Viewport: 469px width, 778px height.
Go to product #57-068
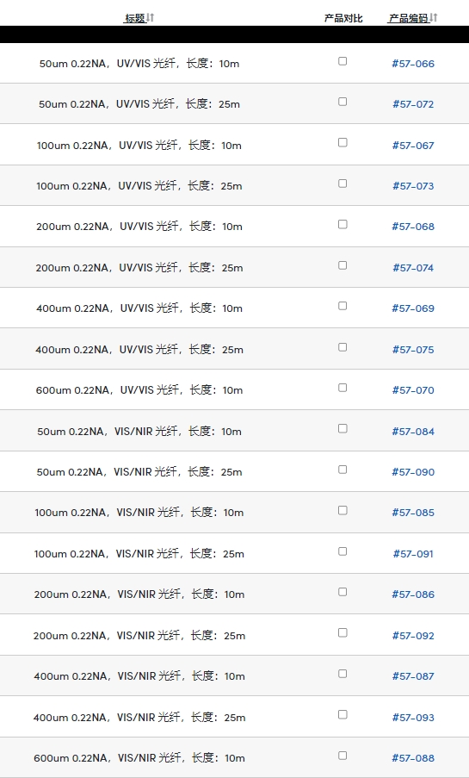[x=413, y=227]
